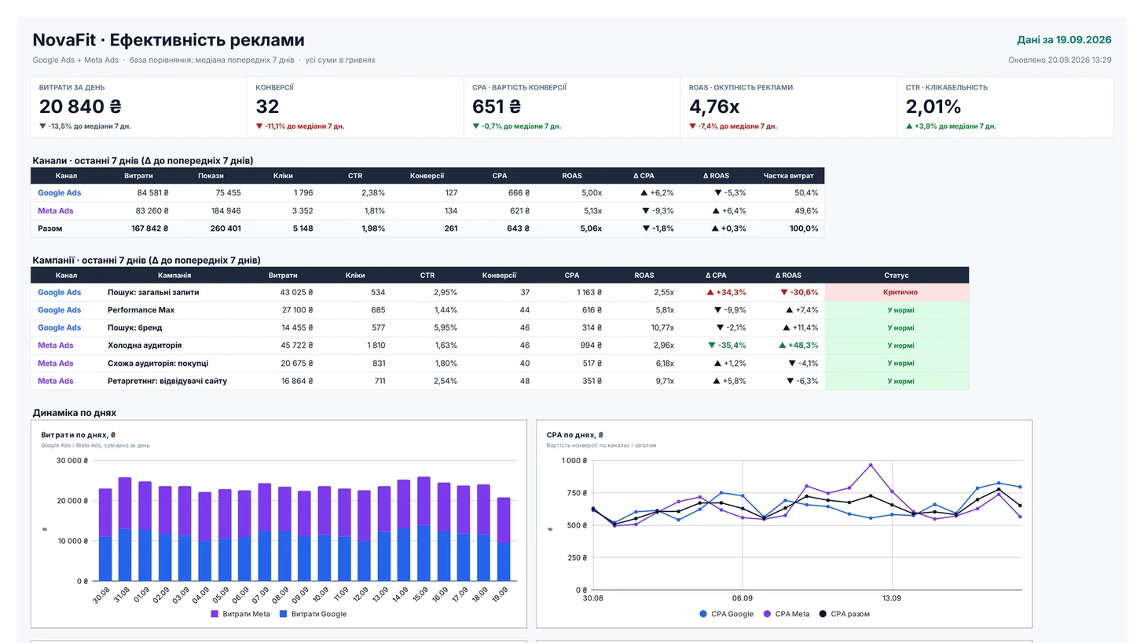
Task: Click campaign Ретаргетинг: відвідувачі сайту
Action: (x=167, y=381)
